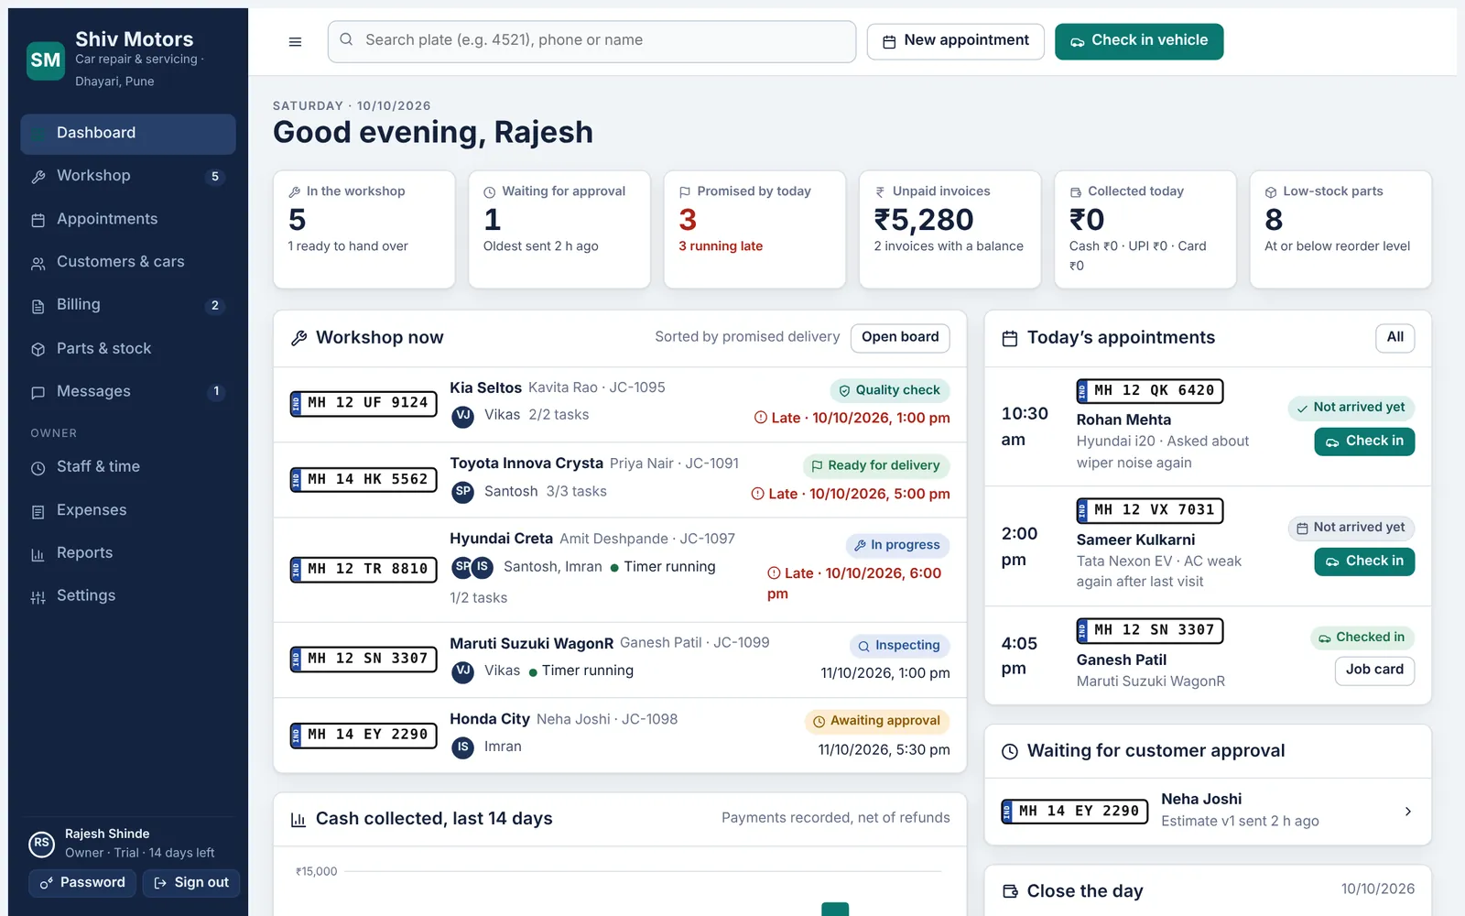Click the wallet icon on Collected today card
1465x916 pixels.
1076,192
